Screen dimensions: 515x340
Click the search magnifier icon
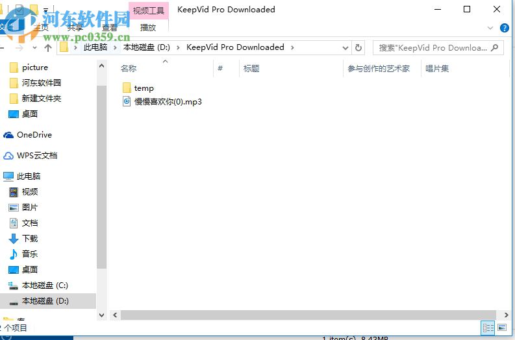(494, 48)
